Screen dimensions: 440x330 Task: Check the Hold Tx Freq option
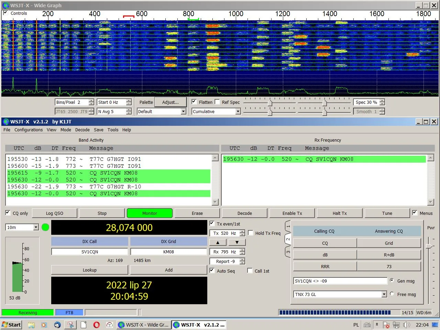click(251, 233)
